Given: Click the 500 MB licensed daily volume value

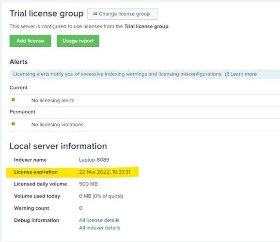Looking at the screenshot, I should point(88,184).
